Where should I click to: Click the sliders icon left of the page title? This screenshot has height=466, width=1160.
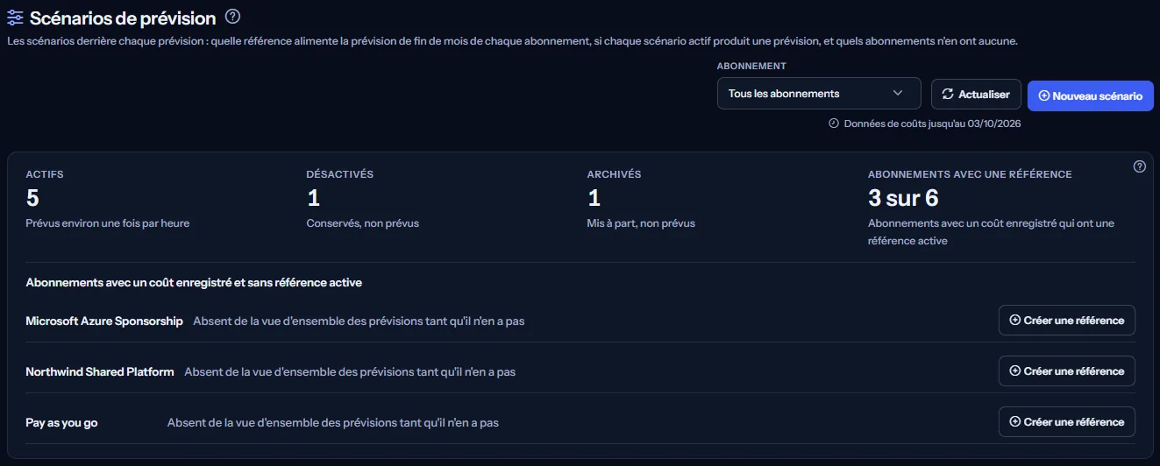15,18
